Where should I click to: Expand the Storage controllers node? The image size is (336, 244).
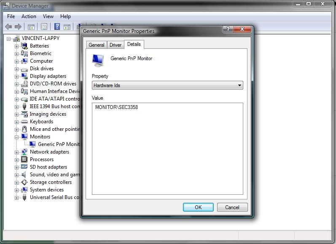[x=16, y=183]
